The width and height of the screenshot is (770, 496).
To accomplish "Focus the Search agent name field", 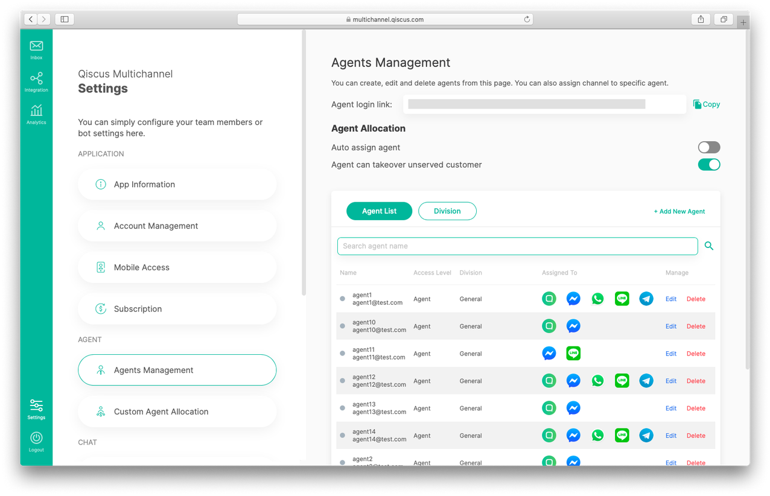I will pyautogui.click(x=517, y=246).
